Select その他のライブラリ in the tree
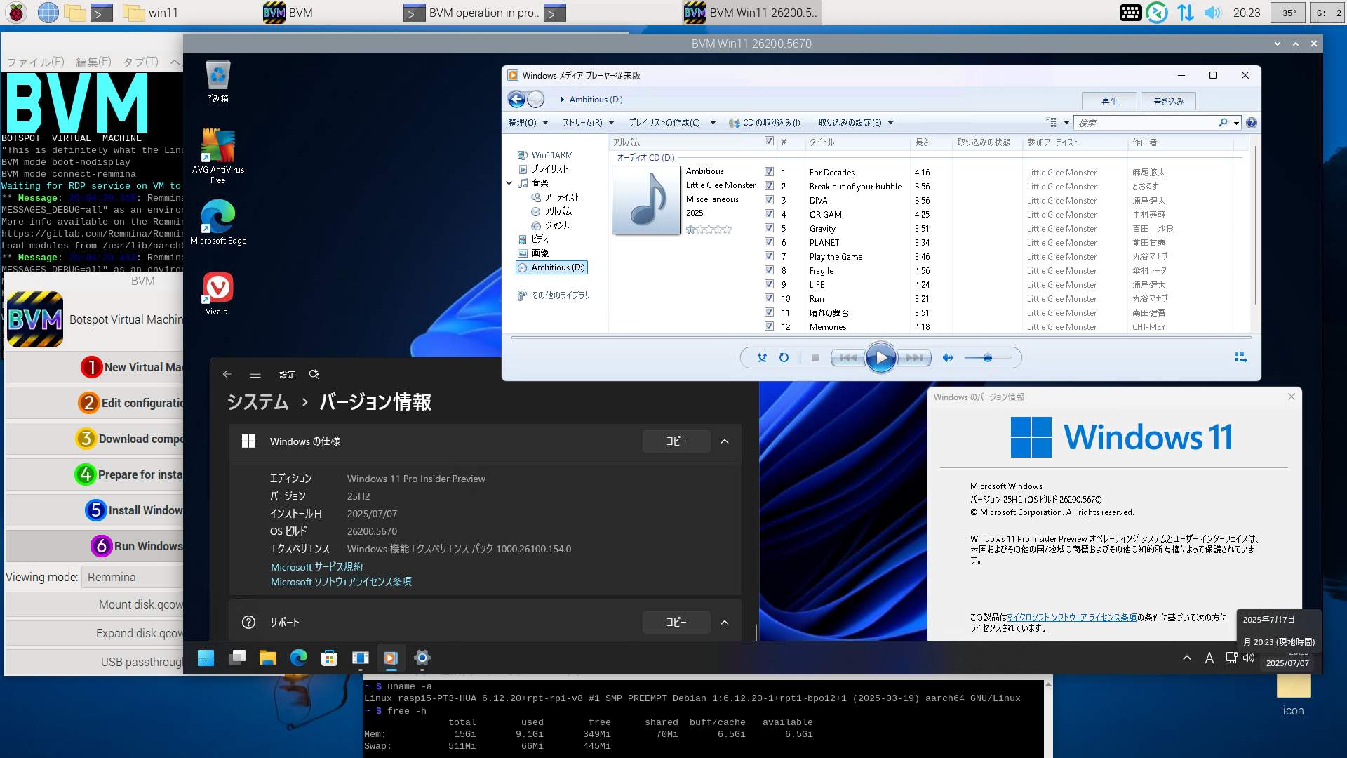Screen dimensions: 1347x758 554,295
